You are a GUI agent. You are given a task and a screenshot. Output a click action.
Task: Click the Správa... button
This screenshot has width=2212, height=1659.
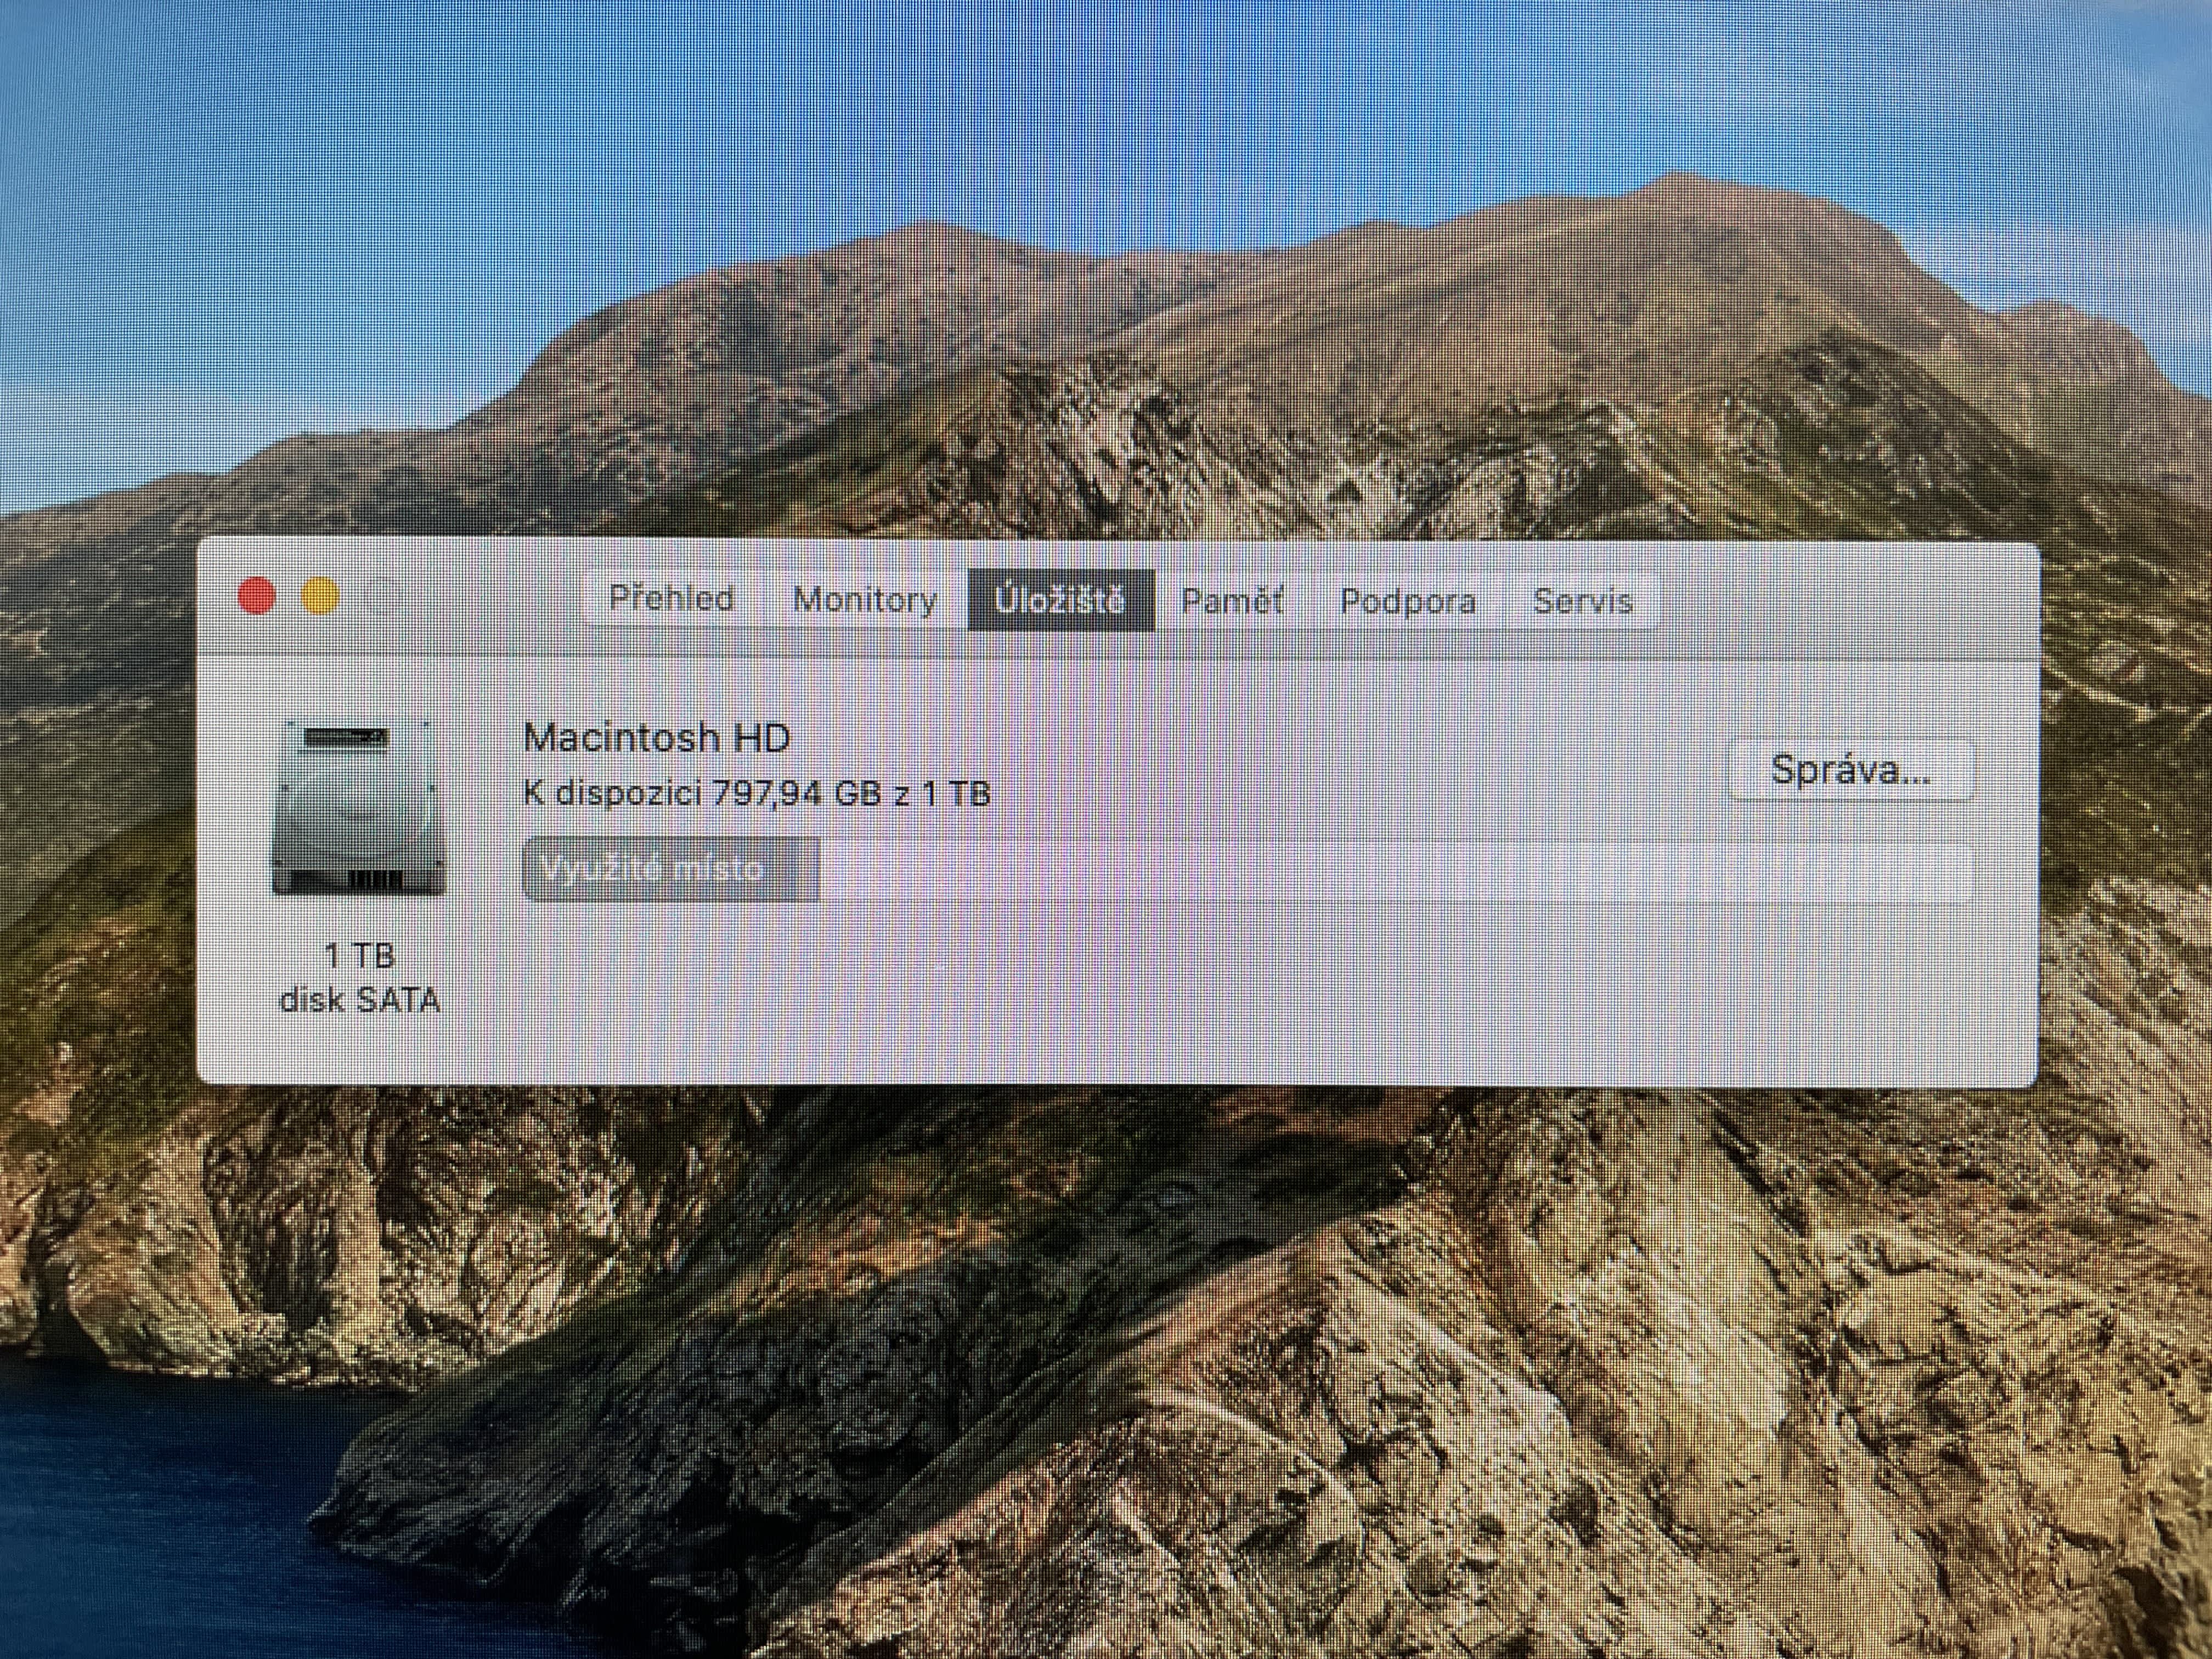[x=1850, y=770]
